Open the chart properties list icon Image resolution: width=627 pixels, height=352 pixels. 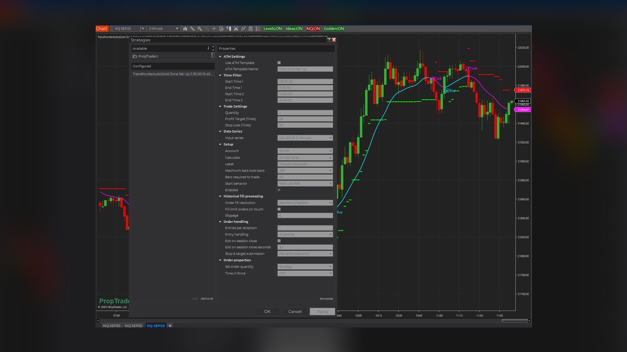pyautogui.click(x=258, y=29)
